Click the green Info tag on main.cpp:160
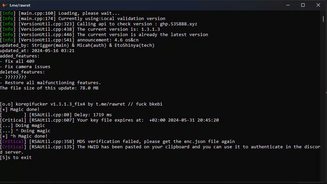 [8, 13]
